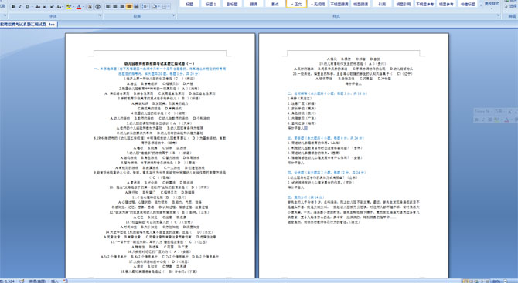Apply the 引用 style from the styles gallery
Image resolution: width=518 pixels, height=283 pixels.
pos(382,4)
